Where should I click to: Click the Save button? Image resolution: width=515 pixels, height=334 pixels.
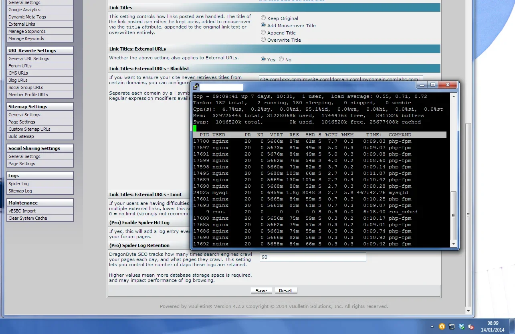(x=261, y=291)
